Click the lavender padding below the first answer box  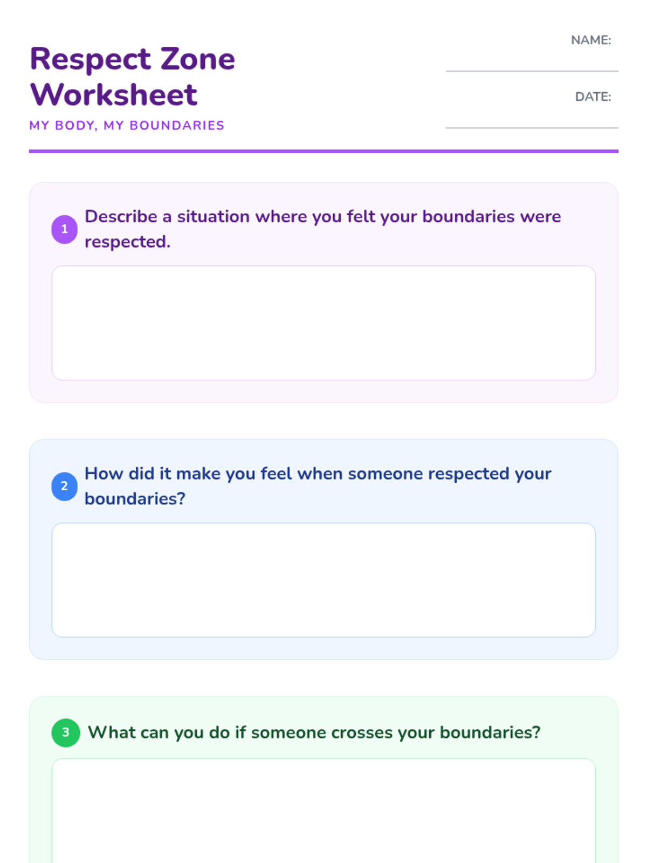pyautogui.click(x=323, y=392)
